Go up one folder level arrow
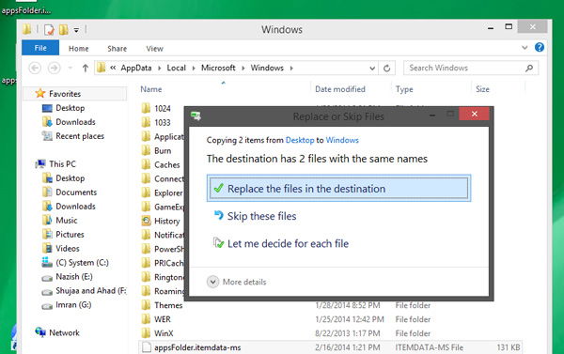 coord(86,68)
